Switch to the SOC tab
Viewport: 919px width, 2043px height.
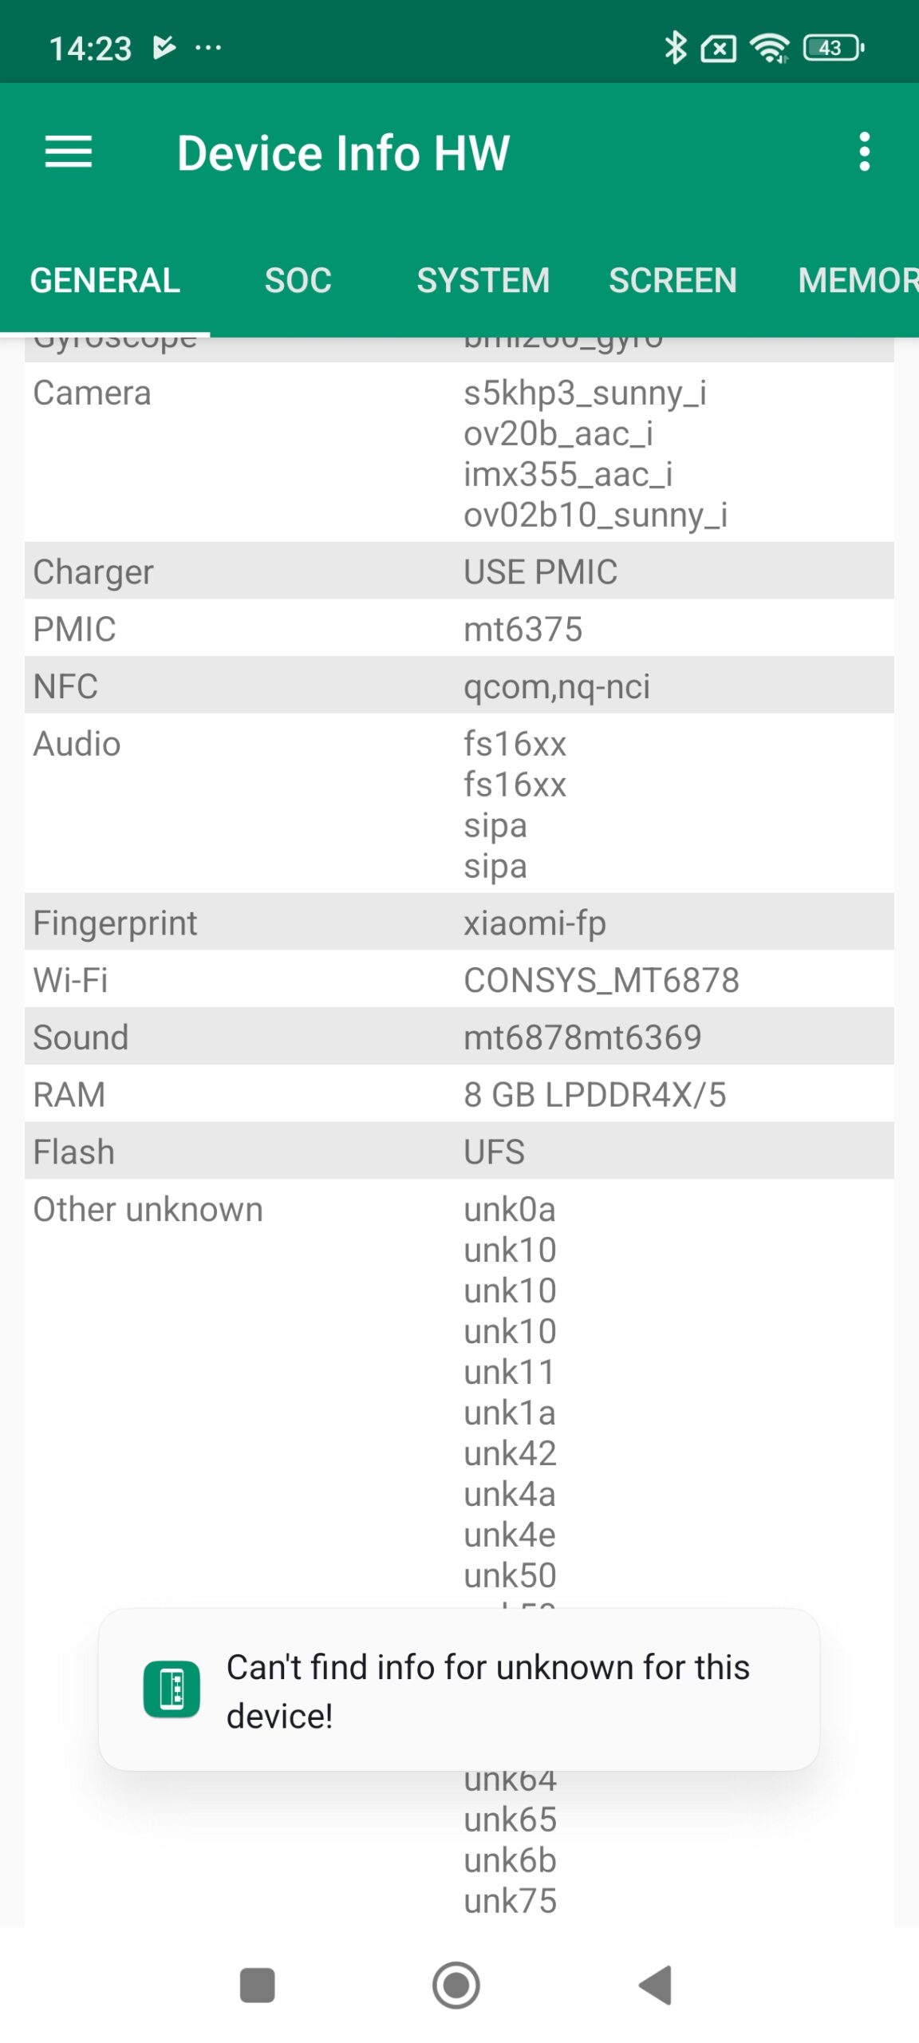(x=298, y=281)
